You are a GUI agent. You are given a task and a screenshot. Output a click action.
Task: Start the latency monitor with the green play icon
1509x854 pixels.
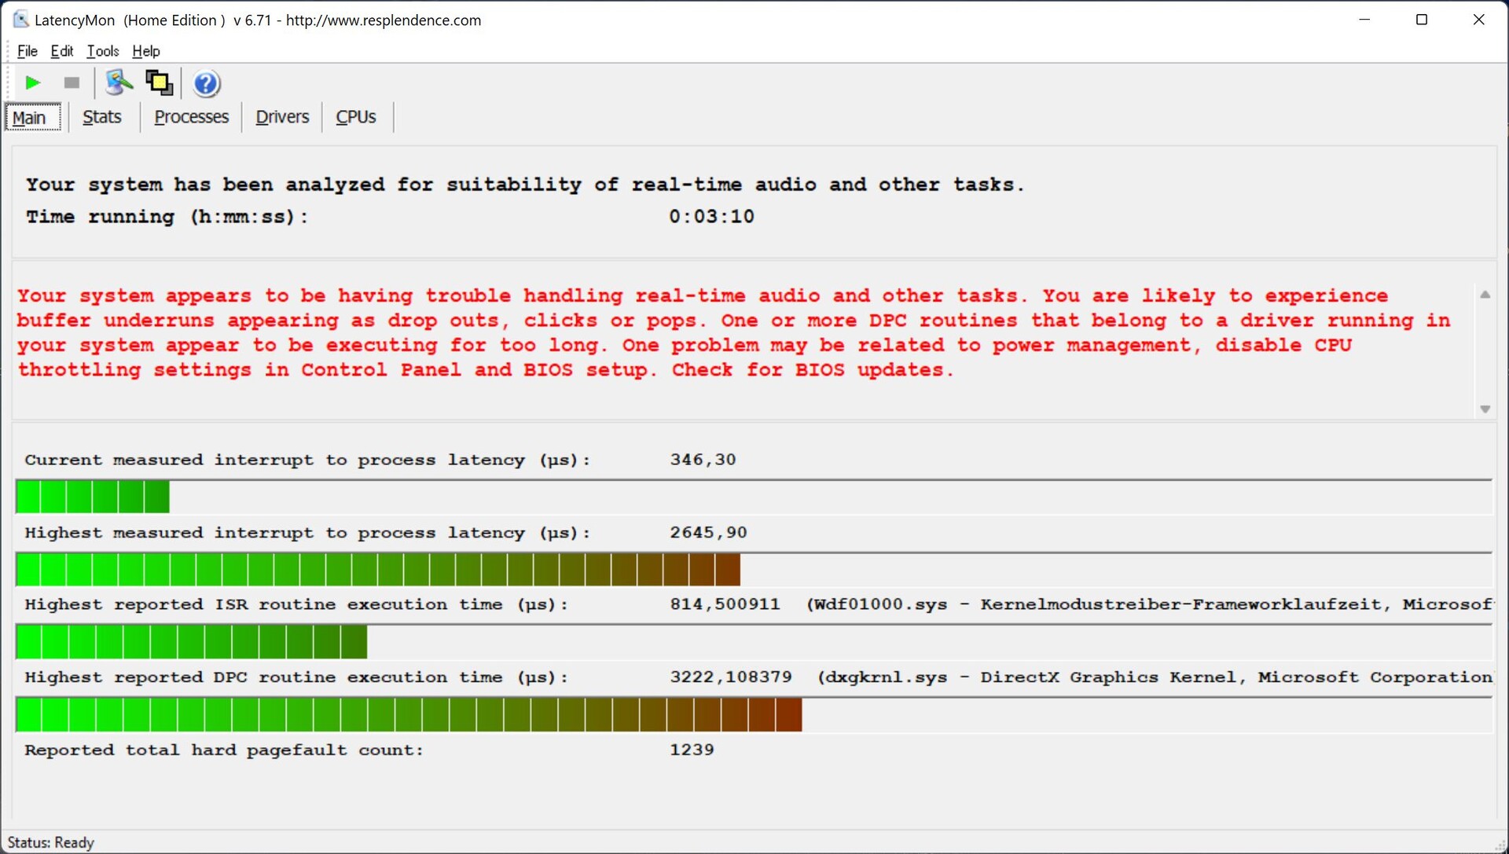pyautogui.click(x=32, y=82)
